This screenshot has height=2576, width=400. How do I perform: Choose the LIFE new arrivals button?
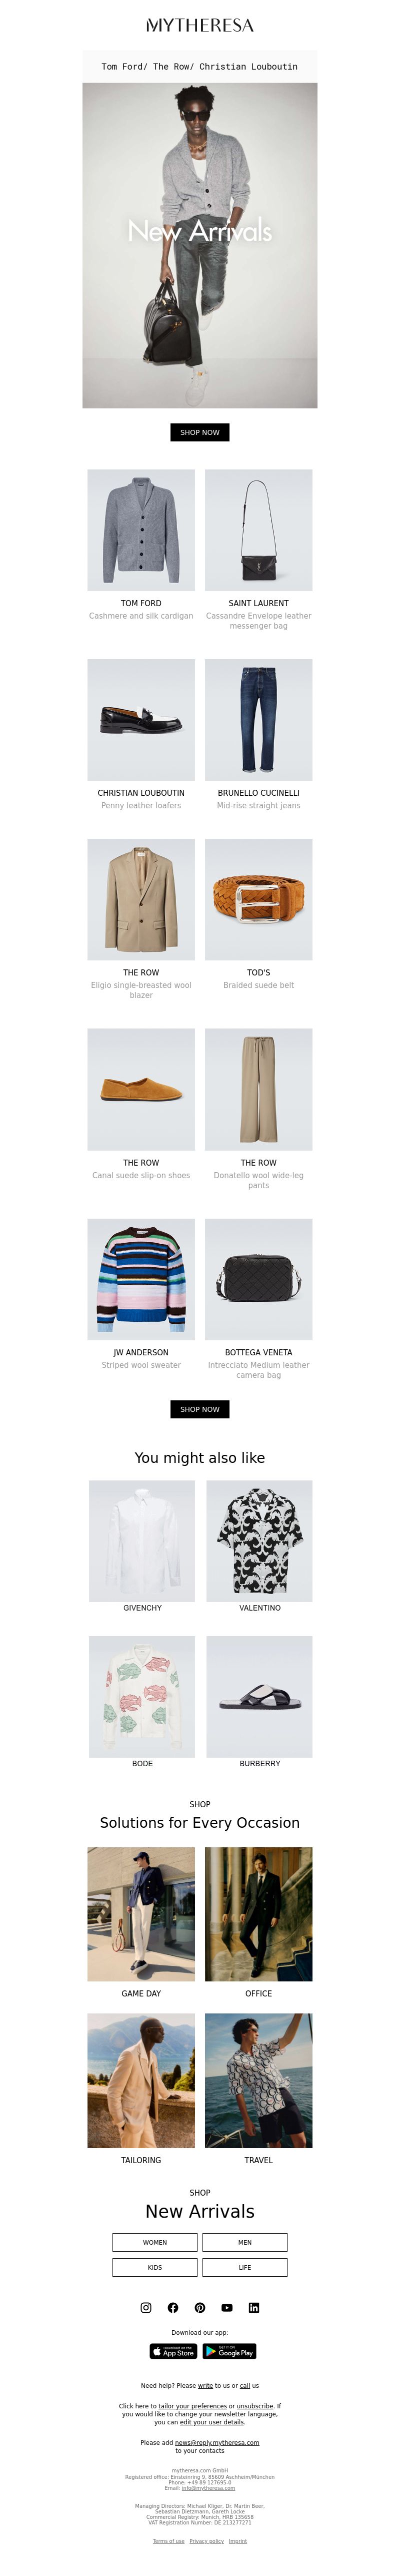[x=245, y=2267]
